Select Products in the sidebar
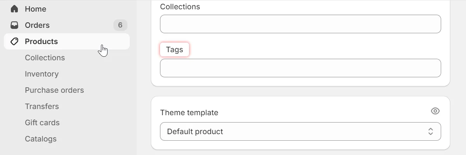 pos(41,41)
